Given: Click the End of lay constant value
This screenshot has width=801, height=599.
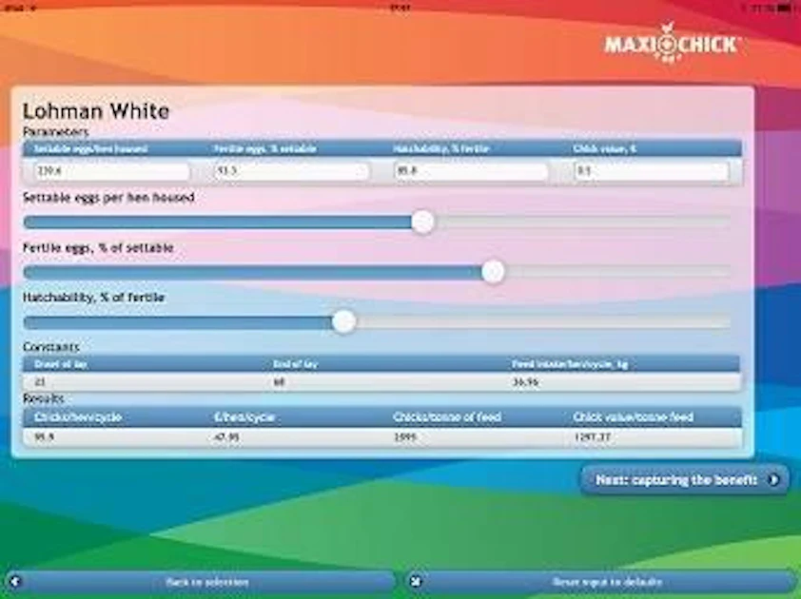Looking at the screenshot, I should tap(279, 382).
